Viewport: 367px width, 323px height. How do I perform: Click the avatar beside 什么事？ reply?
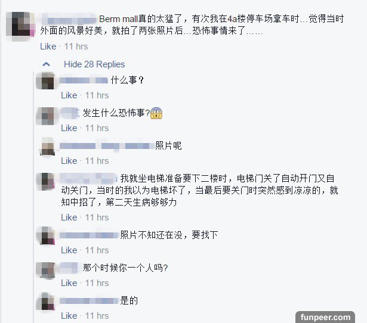[45, 81]
